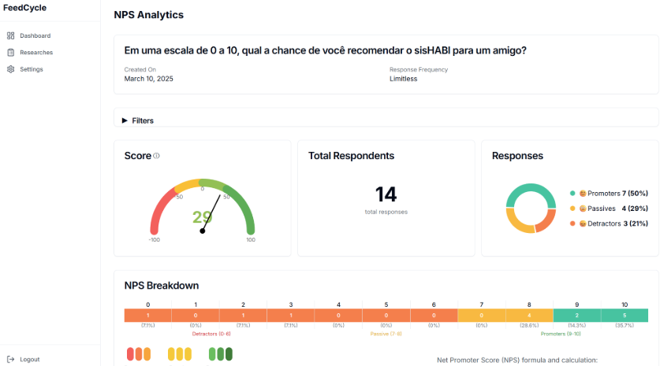Click the 'March 10, 2025' created date
Image resolution: width=660 pixels, height=366 pixels.
[x=148, y=79]
